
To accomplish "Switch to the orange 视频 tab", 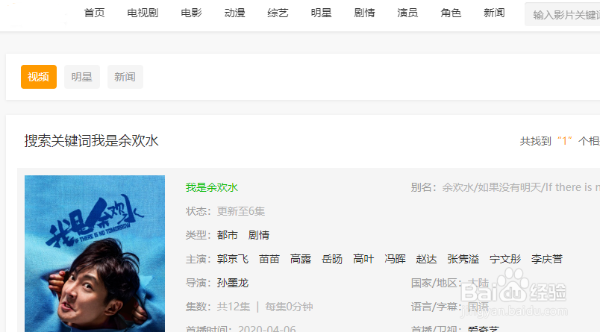I will [39, 77].
